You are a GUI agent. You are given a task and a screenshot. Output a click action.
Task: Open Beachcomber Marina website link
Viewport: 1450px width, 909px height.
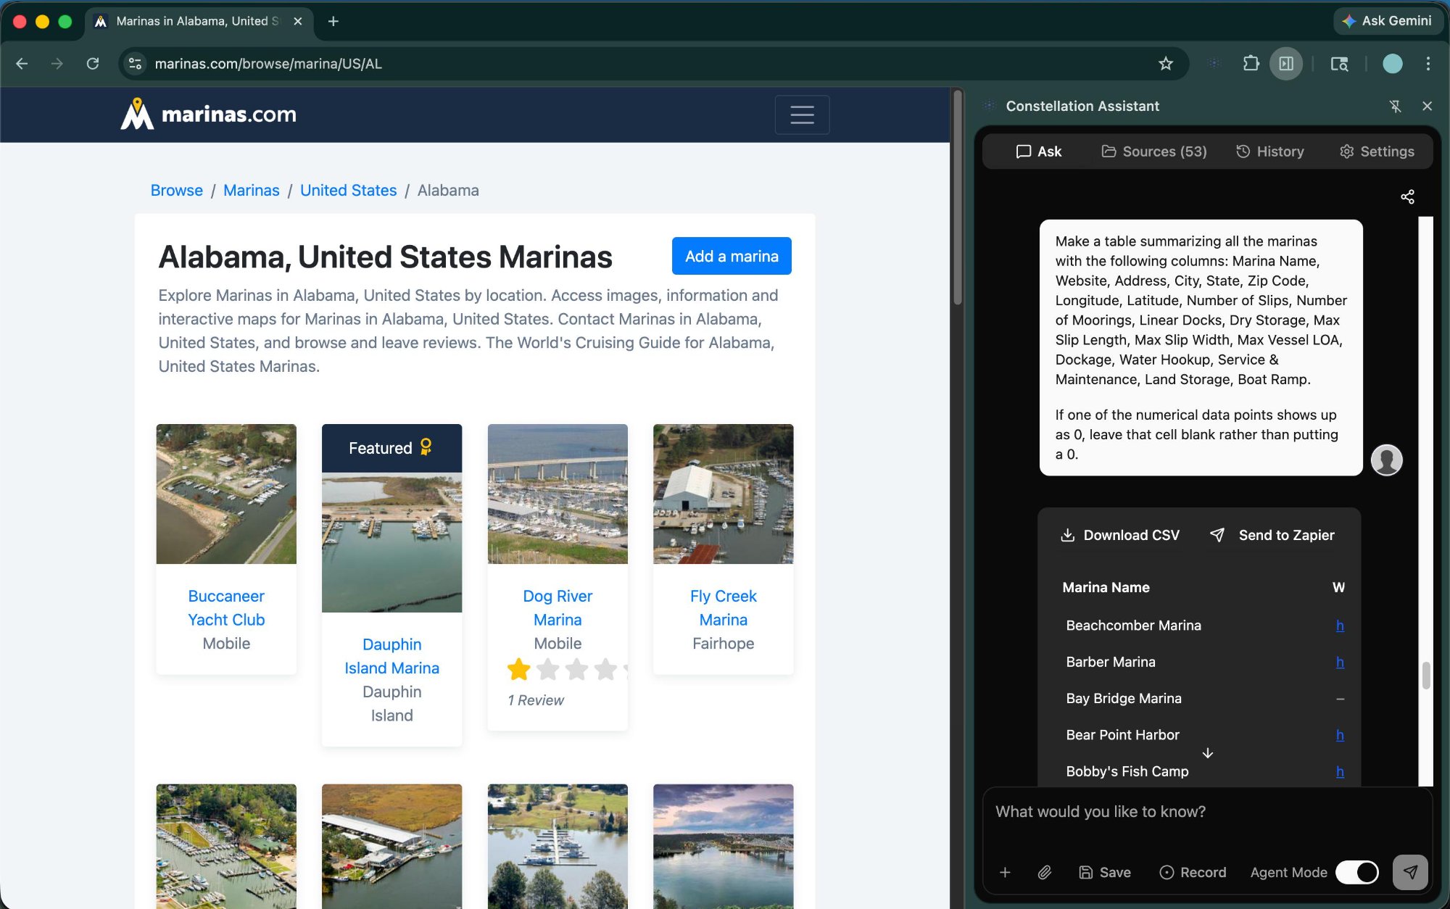(x=1340, y=626)
